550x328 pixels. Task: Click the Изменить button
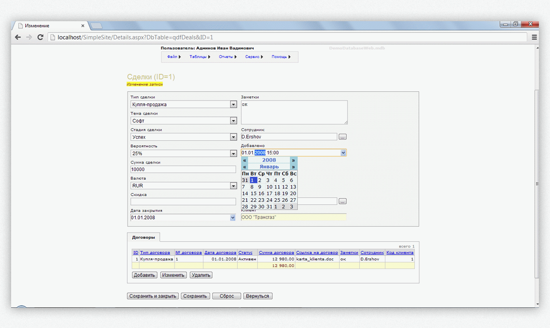coord(173,276)
